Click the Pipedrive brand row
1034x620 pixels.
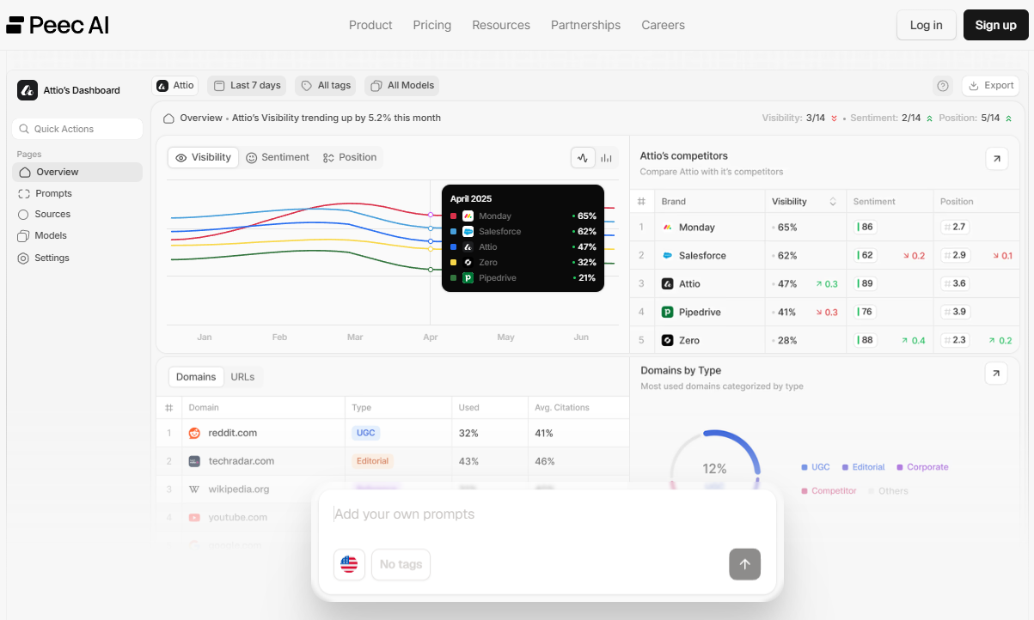(x=825, y=312)
